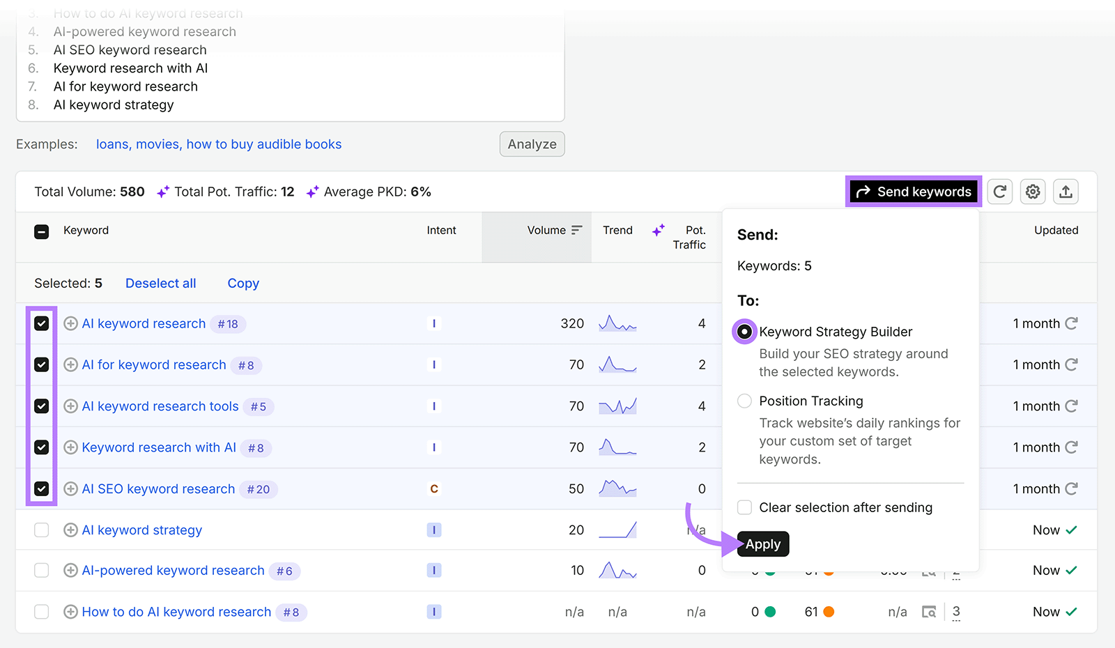Open table settings gear icon
Screen dimensions: 1115x648
click(1033, 192)
